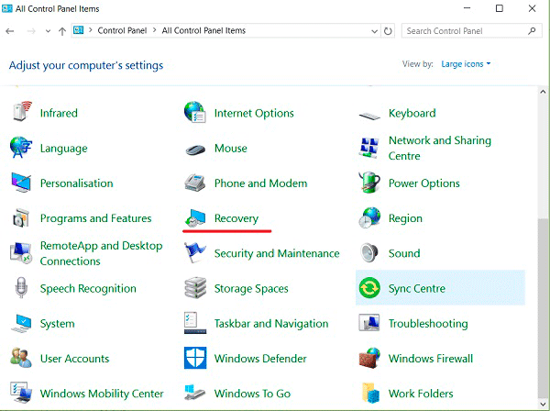This screenshot has height=411, width=550.
Task: Open the Work Folders link
Action: pyautogui.click(x=421, y=394)
